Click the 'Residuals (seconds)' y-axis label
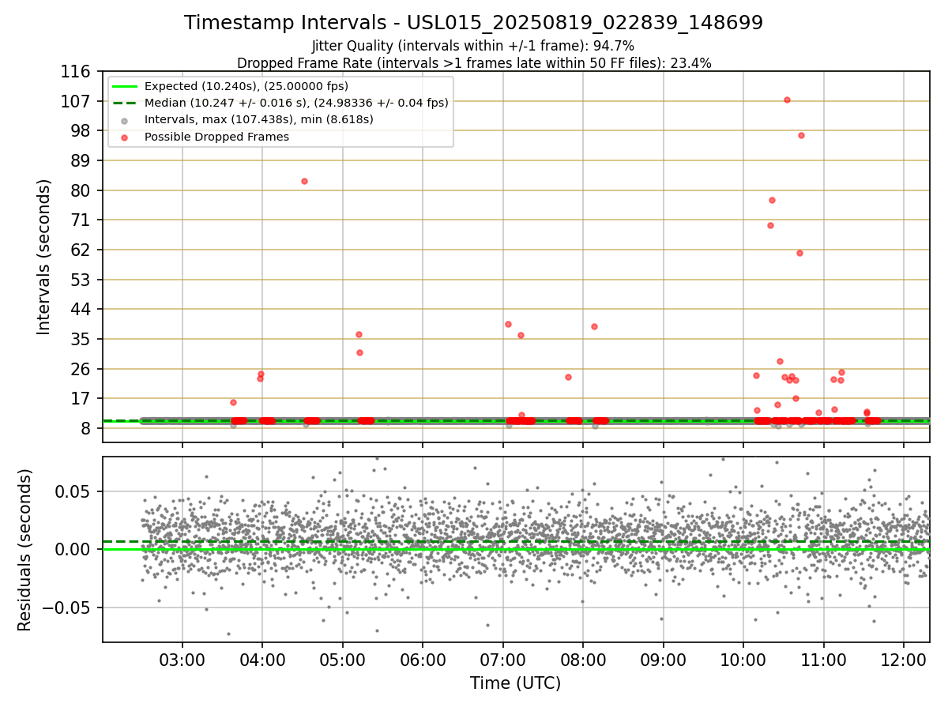The height and width of the screenshot is (711, 948). point(25,550)
